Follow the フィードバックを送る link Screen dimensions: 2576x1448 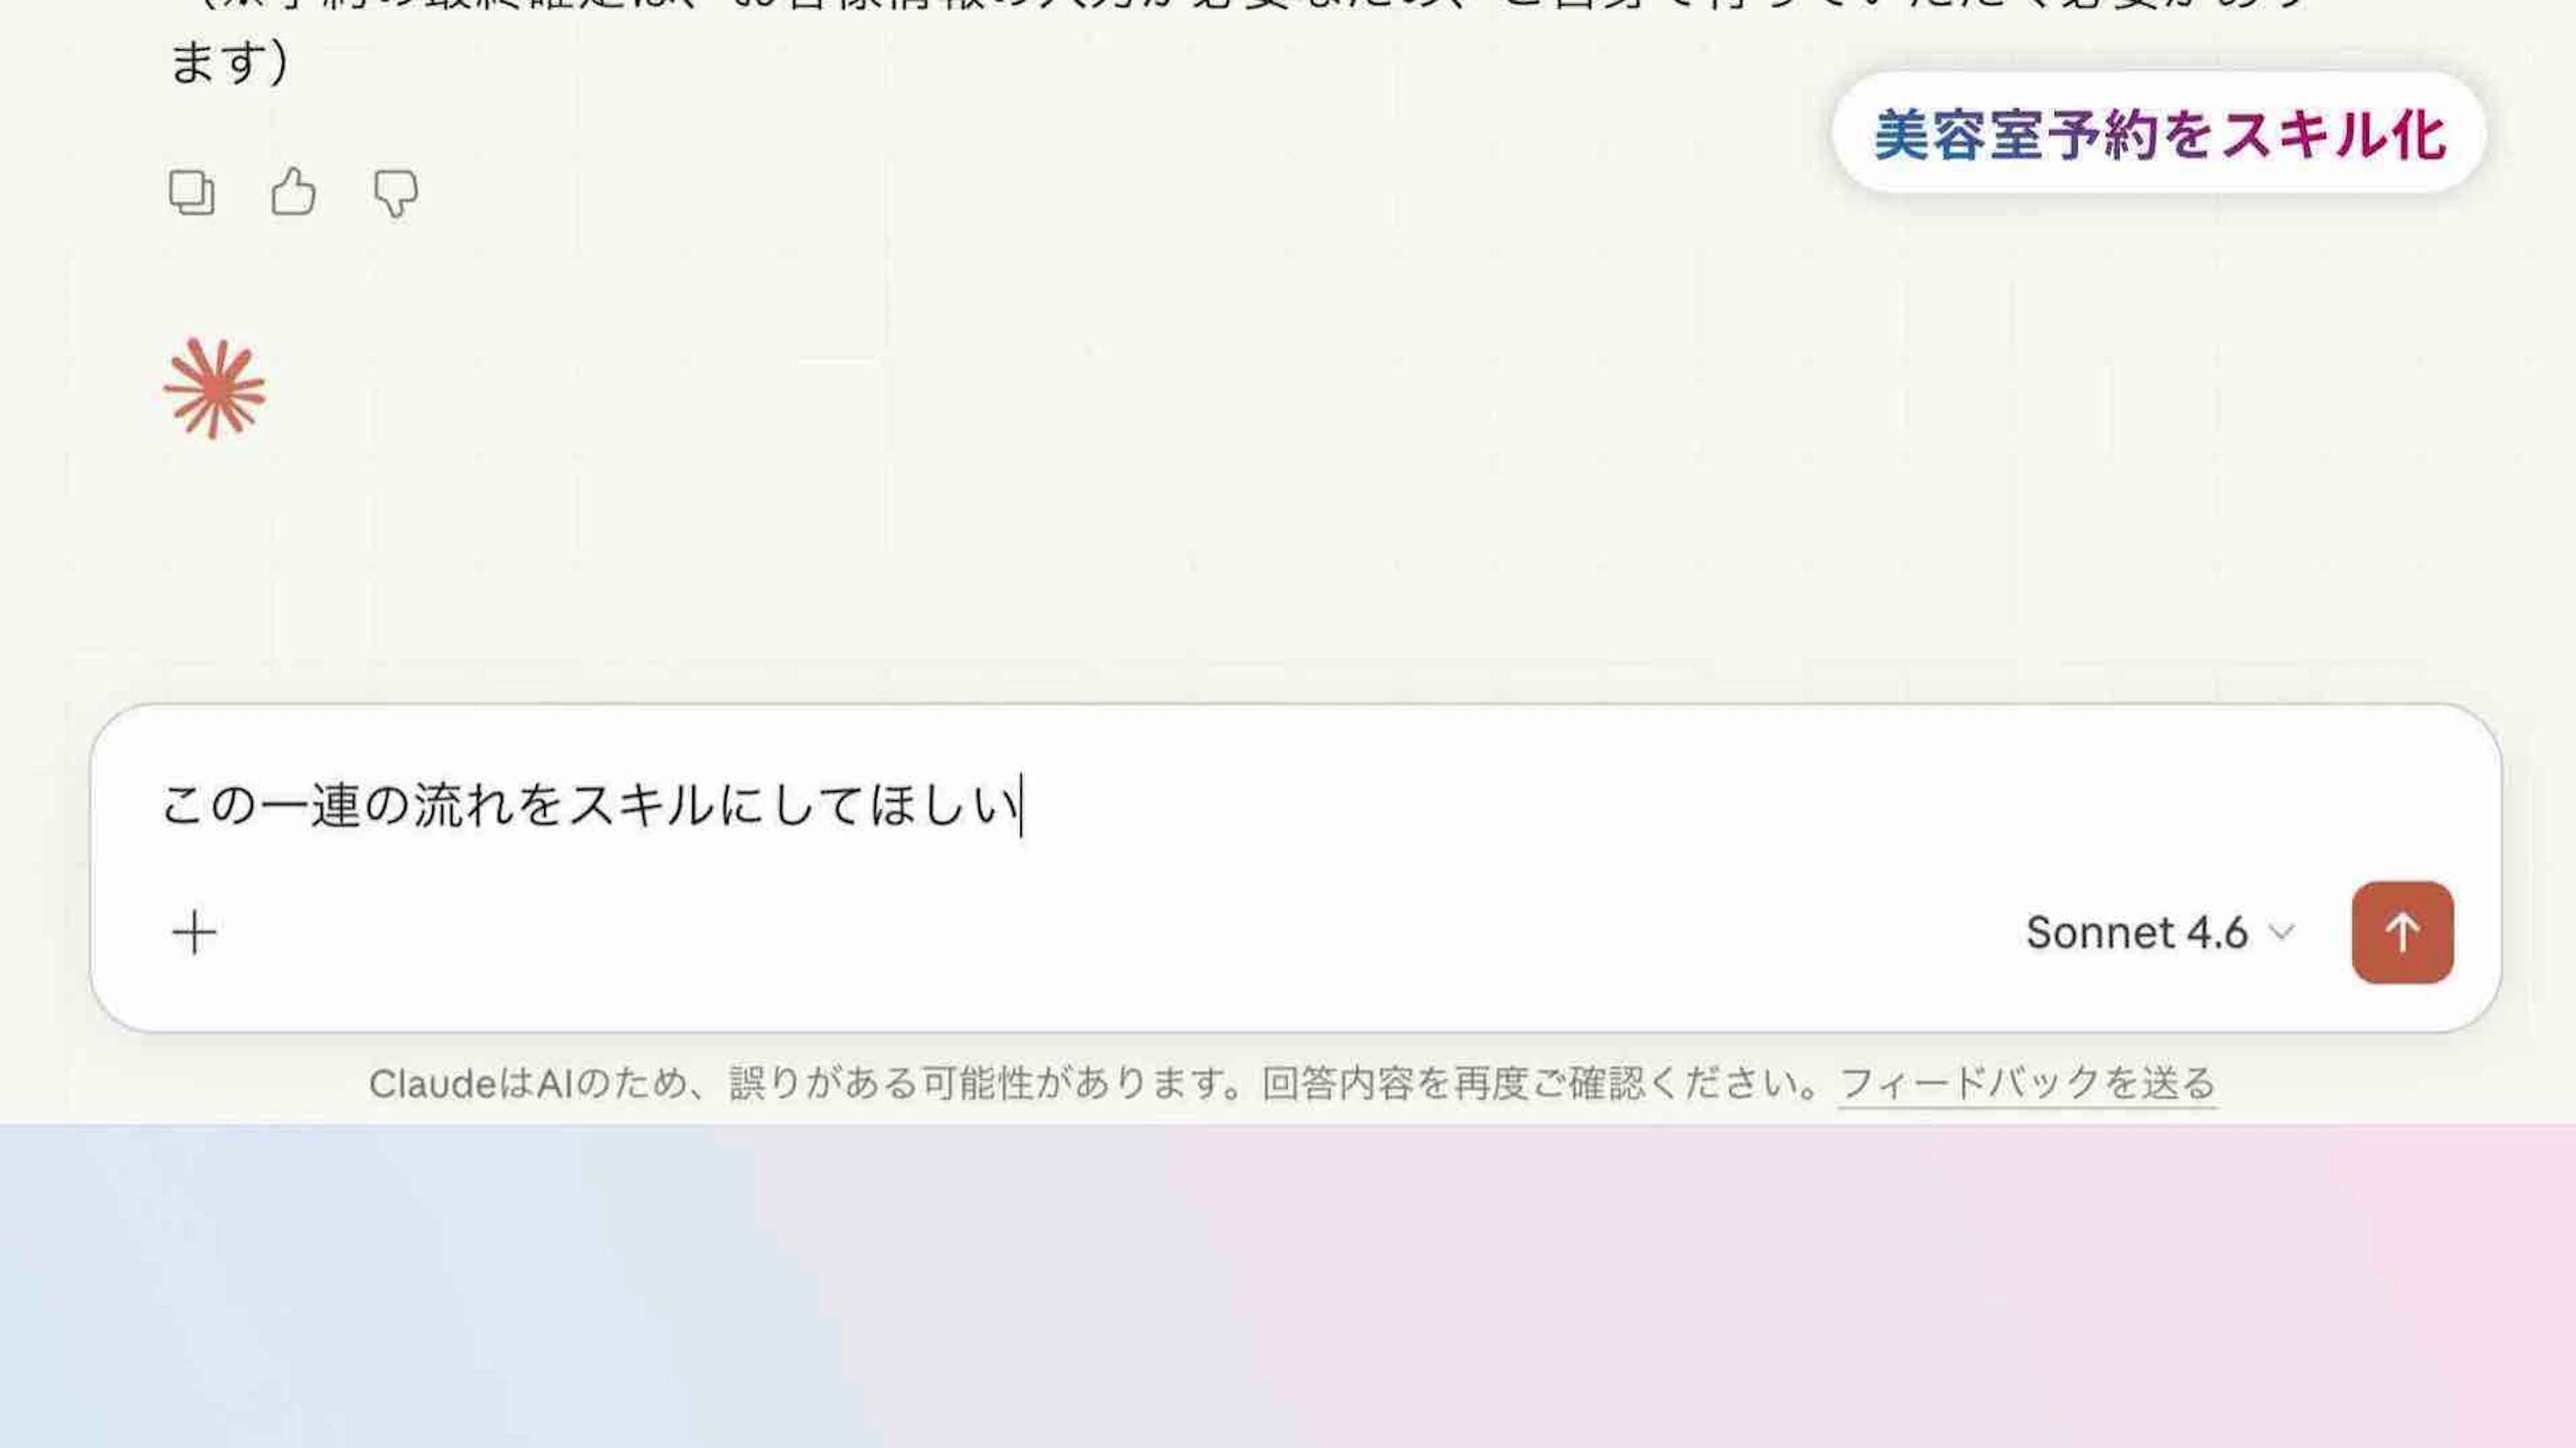[x=2027, y=1083]
